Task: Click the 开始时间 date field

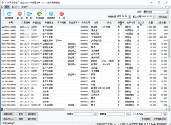Action: point(122,17)
